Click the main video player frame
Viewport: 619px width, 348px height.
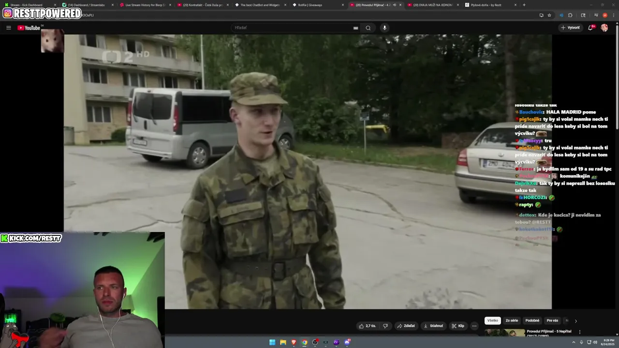click(308, 172)
